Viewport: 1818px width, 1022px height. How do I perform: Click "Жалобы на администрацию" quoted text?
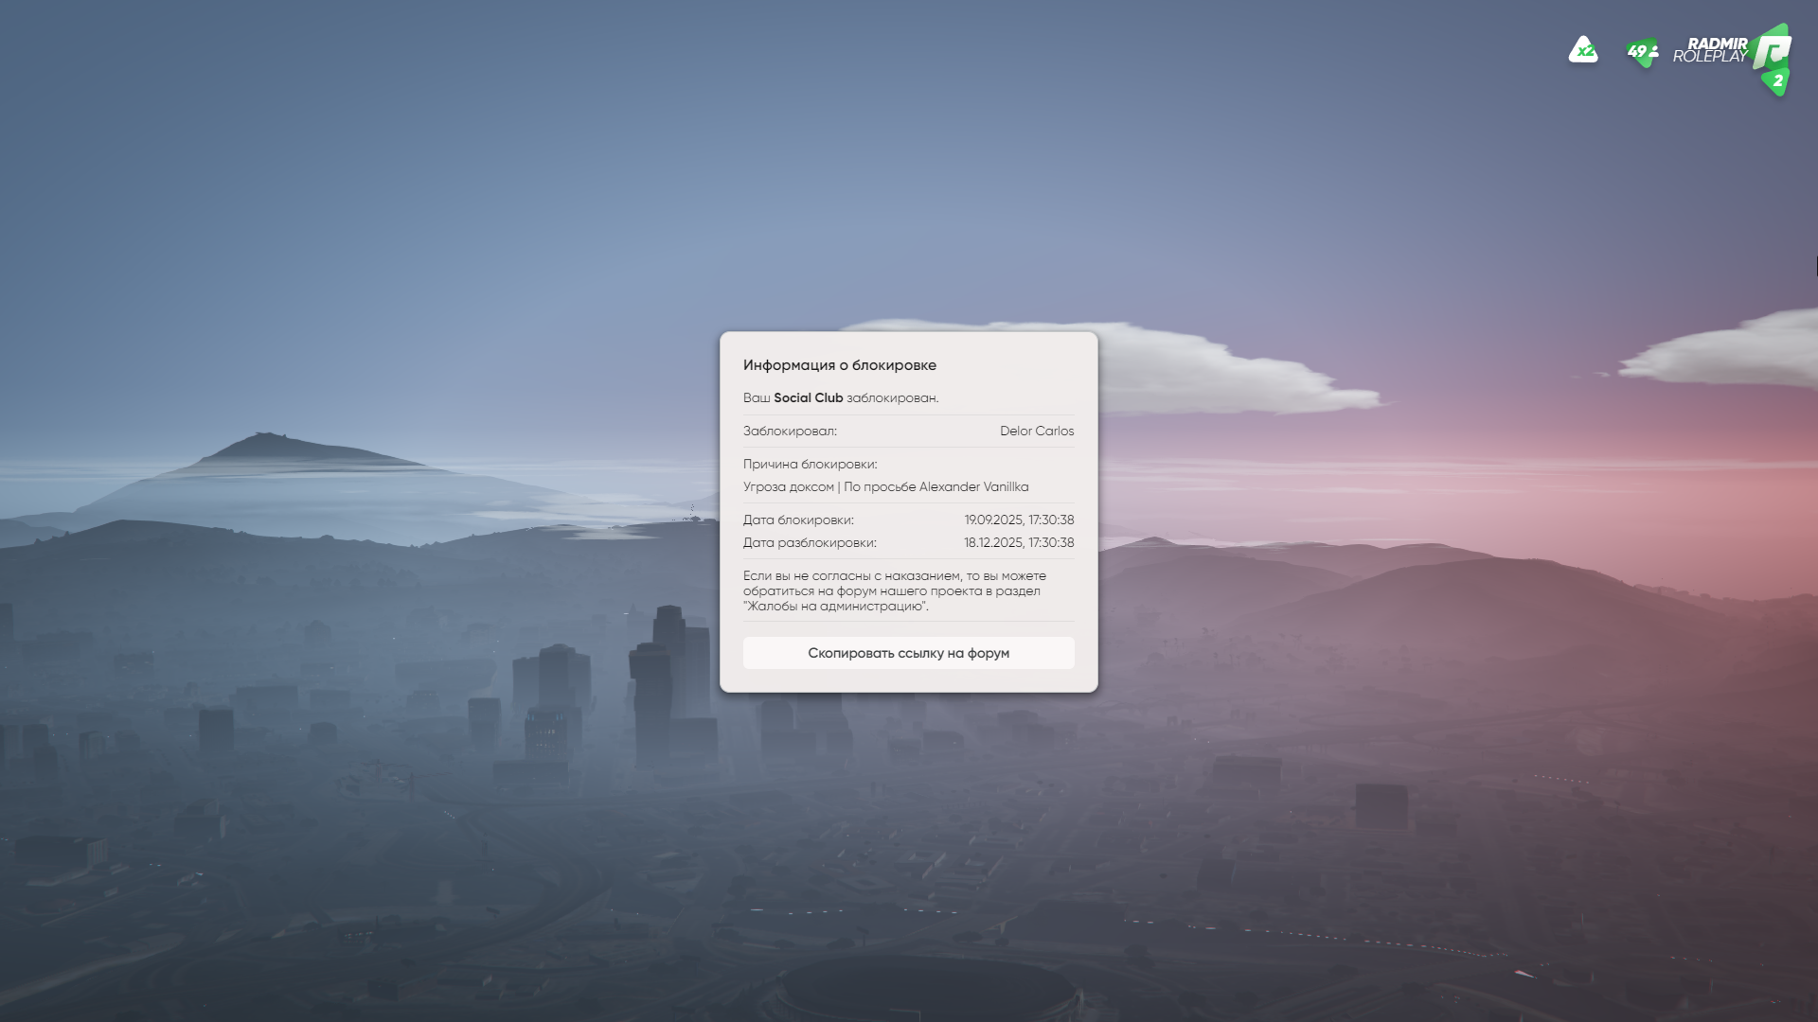pyautogui.click(x=835, y=607)
